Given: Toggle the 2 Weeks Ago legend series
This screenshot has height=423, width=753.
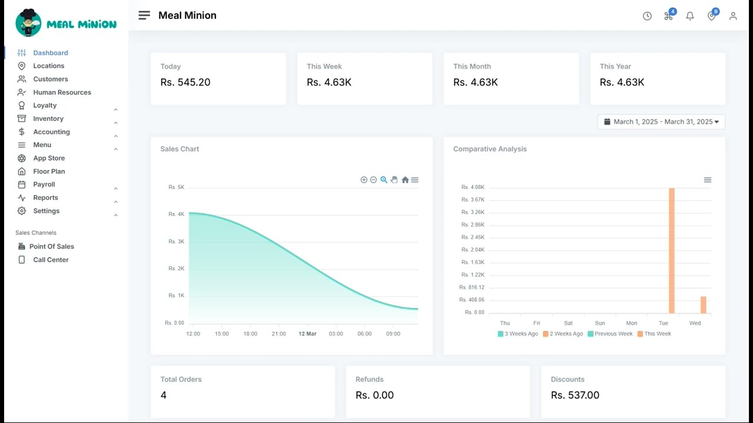Looking at the screenshot, I should [x=563, y=334].
